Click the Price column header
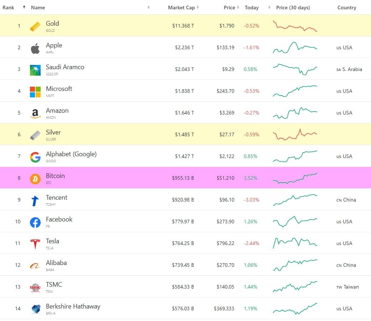Viewport: 371px width, 321px height. click(x=229, y=7)
